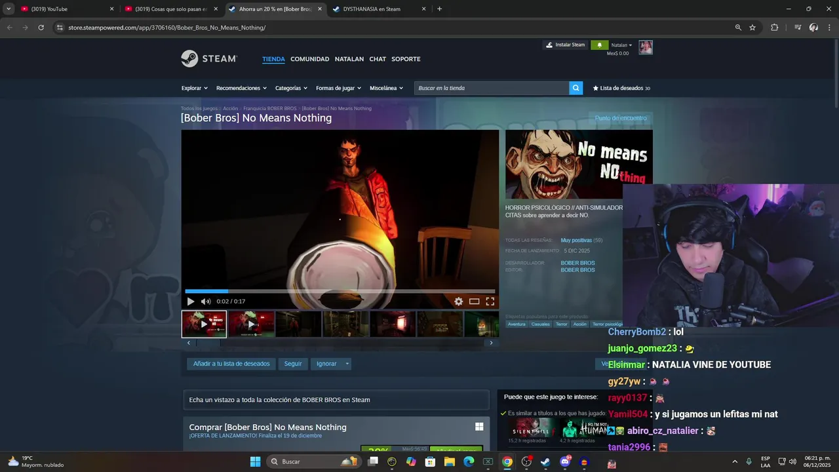Switch to the TIENDA tab
Viewport: 839px width, 472px height.
click(273, 59)
